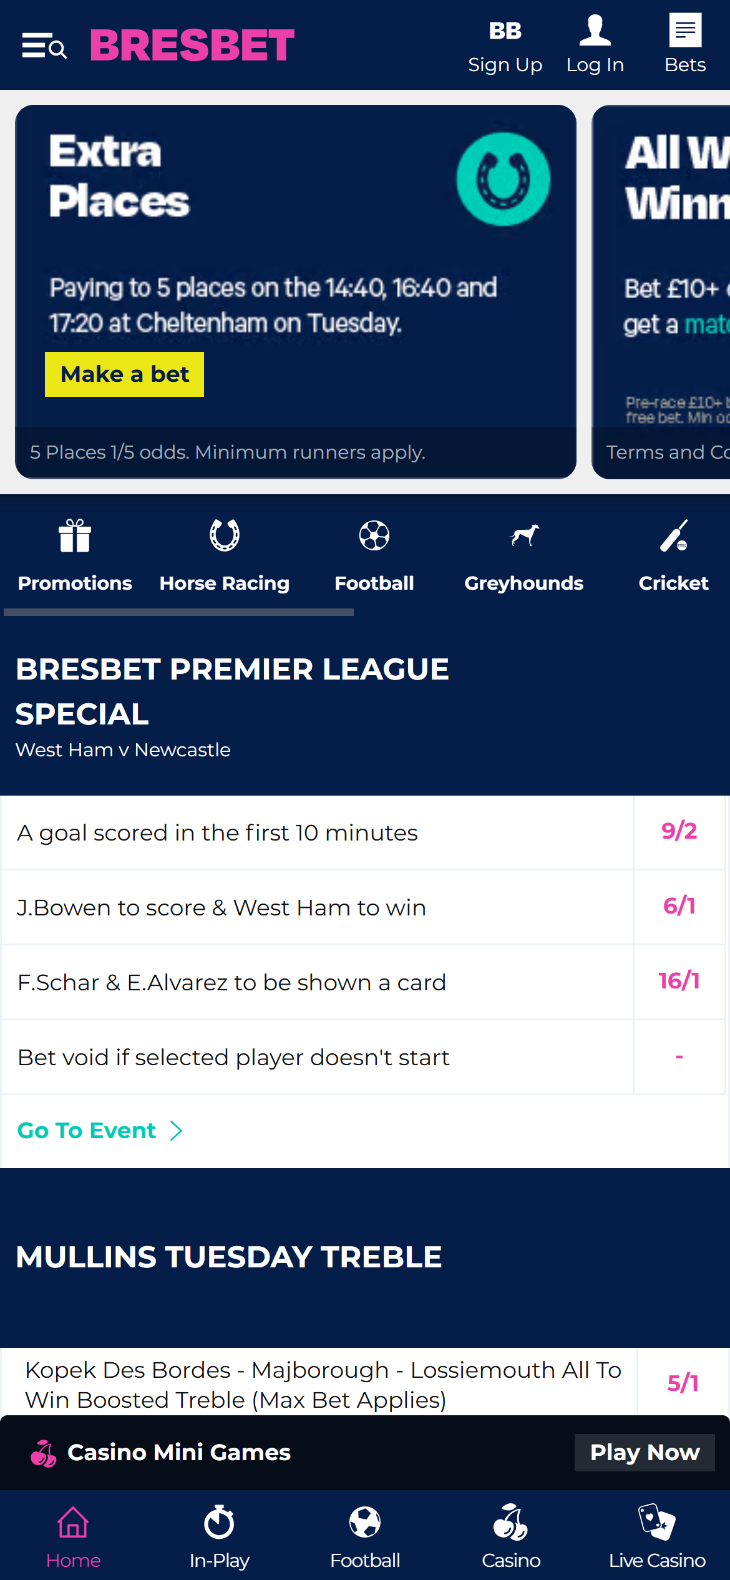Click the sports nav scroll indicator bar

pyautogui.click(x=180, y=612)
